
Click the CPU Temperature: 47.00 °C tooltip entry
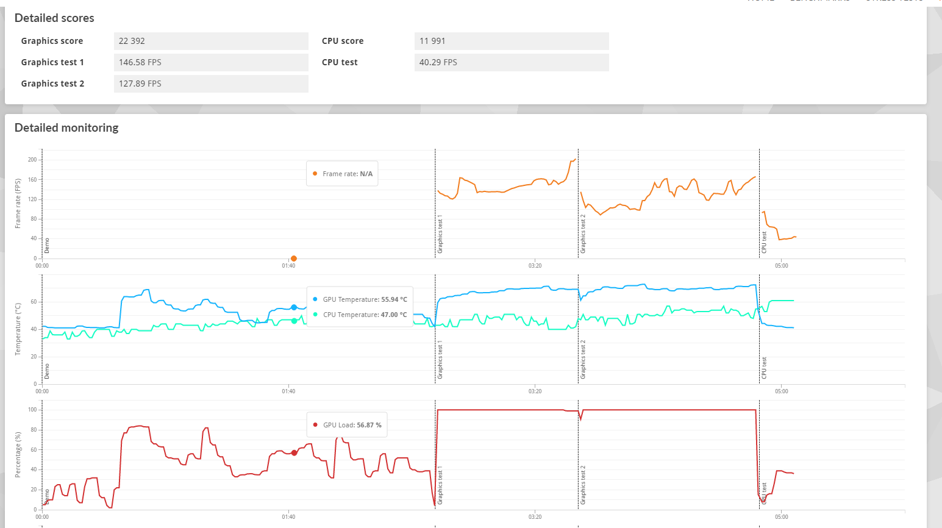(x=360, y=315)
